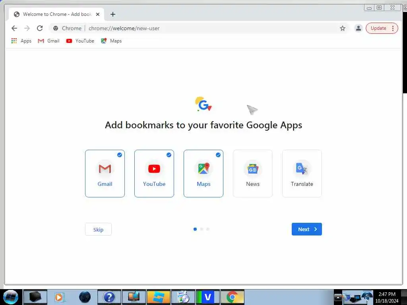Open Apps shortcut in bookmarks bar
The width and height of the screenshot is (407, 305).
(x=21, y=41)
